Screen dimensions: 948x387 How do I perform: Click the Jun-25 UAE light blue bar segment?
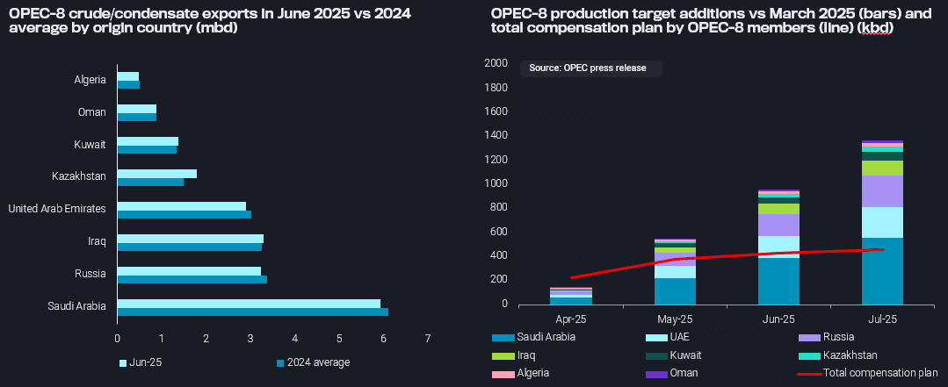778,247
